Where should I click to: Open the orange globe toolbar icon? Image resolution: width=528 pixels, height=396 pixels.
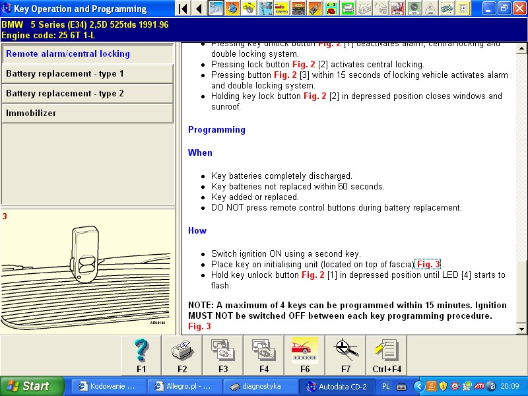[232, 9]
